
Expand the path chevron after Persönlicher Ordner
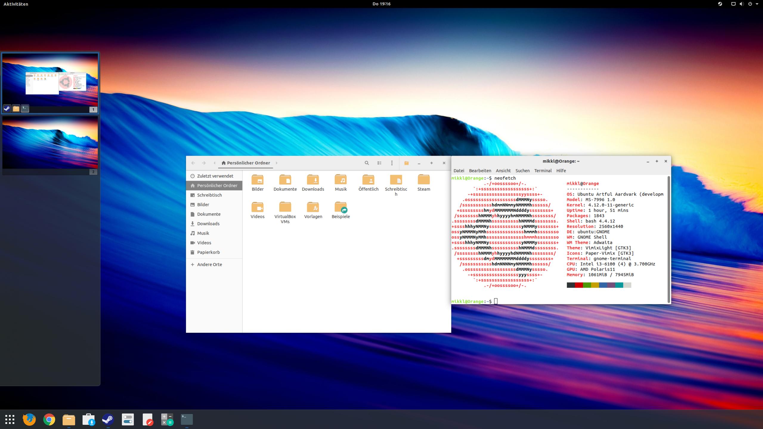pyautogui.click(x=276, y=163)
